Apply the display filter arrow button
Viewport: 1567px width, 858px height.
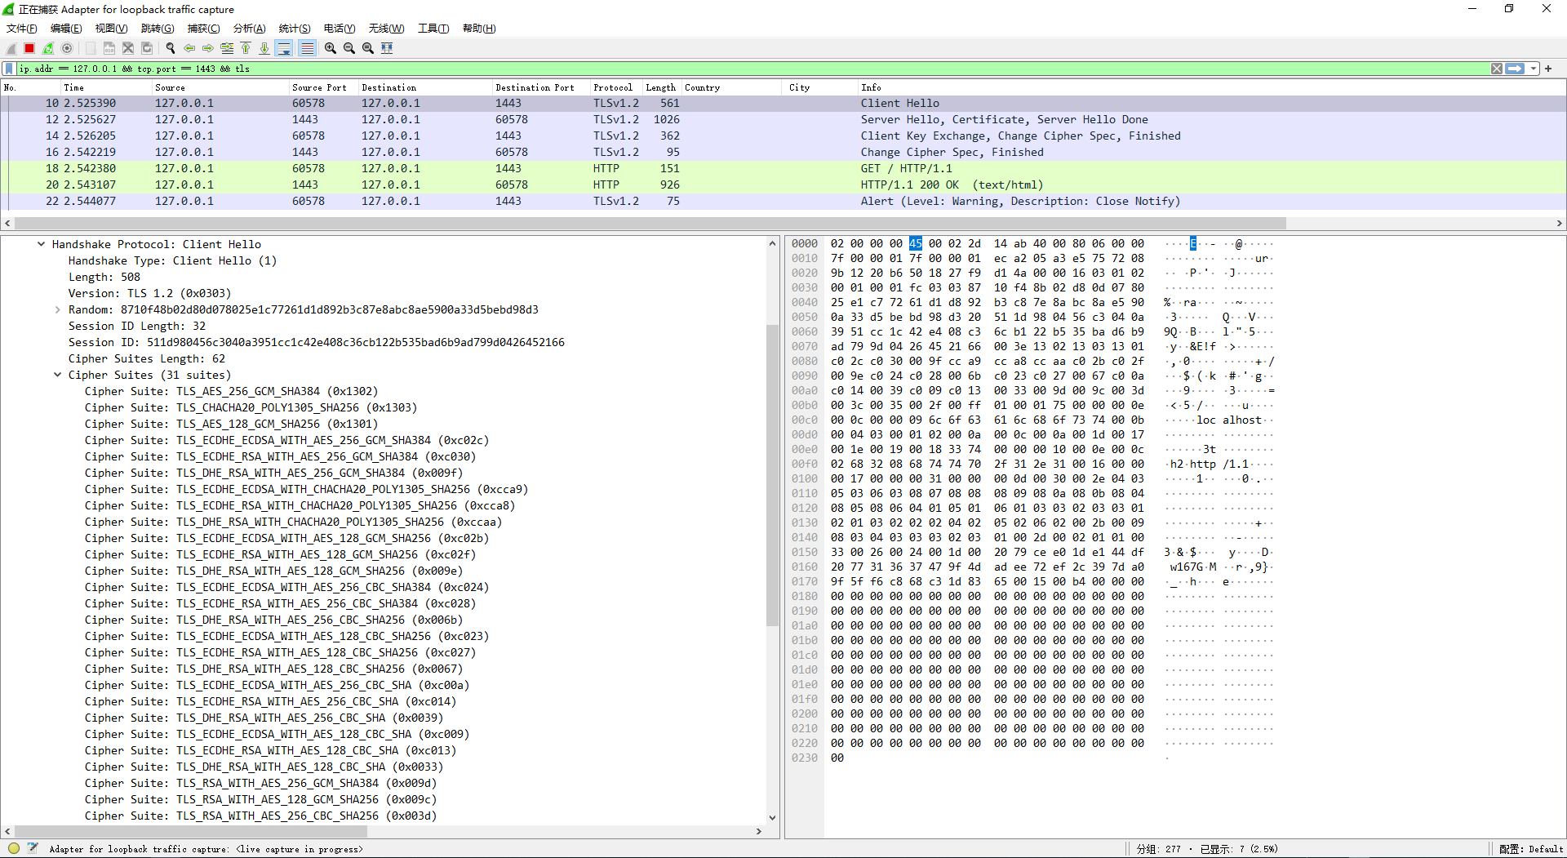[1515, 69]
